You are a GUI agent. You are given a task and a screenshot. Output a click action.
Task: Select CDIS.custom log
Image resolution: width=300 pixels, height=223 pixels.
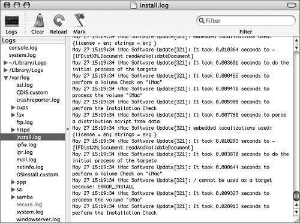pyautogui.click(x=32, y=93)
